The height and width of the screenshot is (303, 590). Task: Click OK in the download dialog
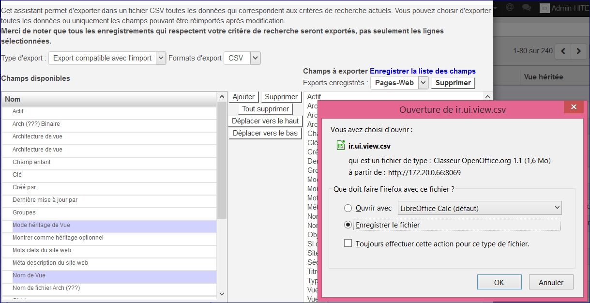tap(499, 282)
